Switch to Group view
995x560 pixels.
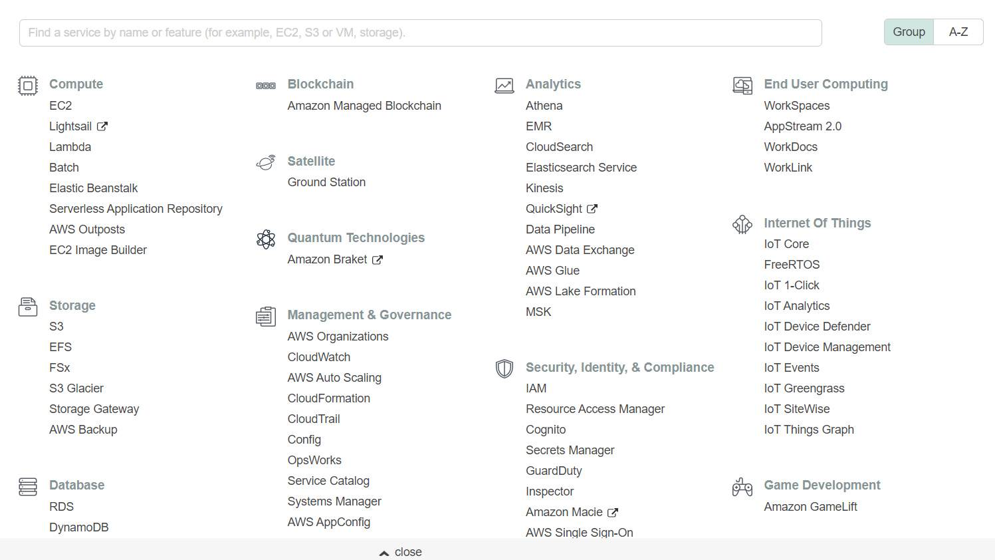[x=909, y=32]
